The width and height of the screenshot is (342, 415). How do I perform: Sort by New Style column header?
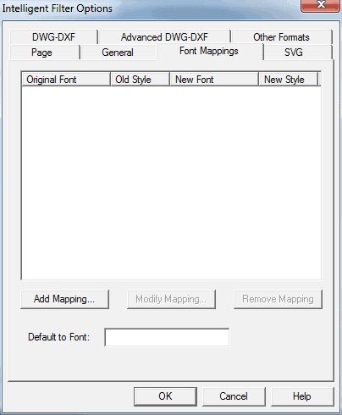tap(288, 80)
